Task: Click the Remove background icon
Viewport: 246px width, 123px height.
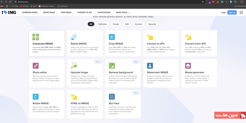Action: point(112,66)
